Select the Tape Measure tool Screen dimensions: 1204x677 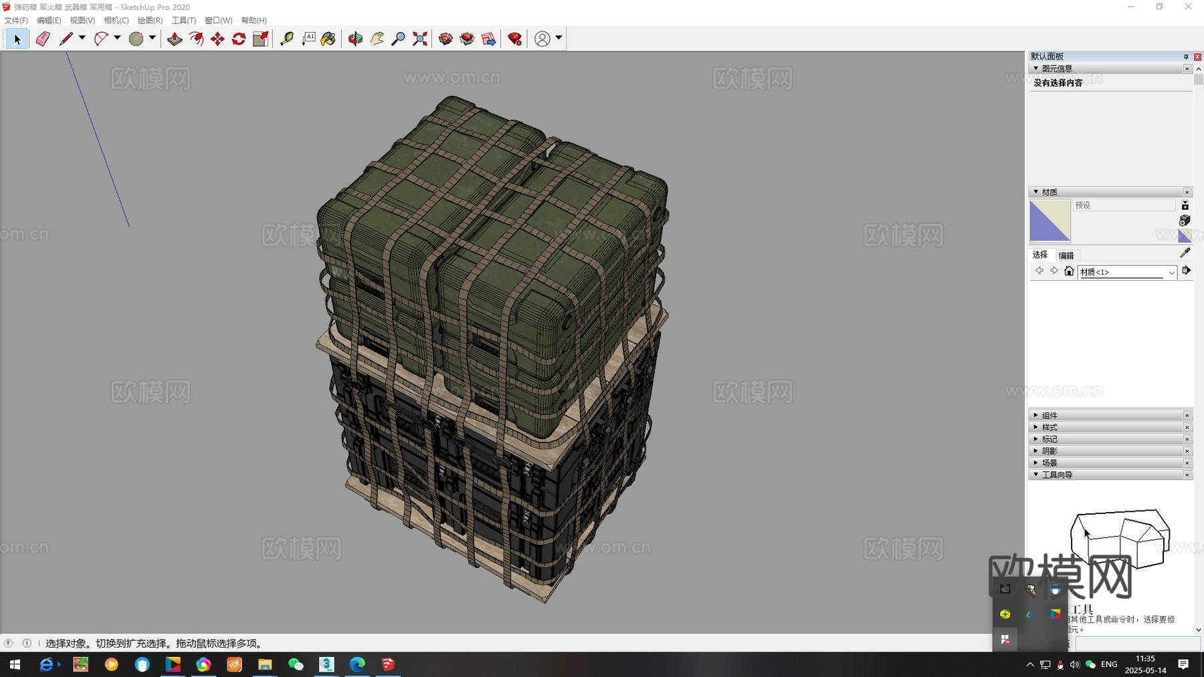click(x=287, y=39)
